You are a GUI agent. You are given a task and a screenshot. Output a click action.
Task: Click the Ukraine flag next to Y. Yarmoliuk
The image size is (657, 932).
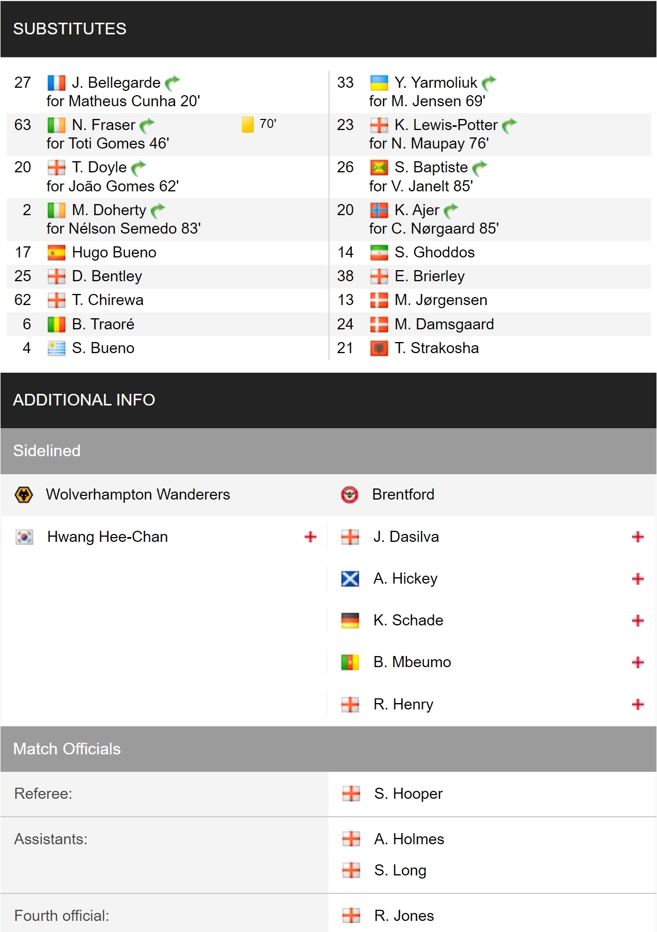pos(379,82)
